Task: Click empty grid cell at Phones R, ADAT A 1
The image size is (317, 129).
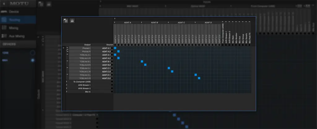Action: tap(115, 52)
